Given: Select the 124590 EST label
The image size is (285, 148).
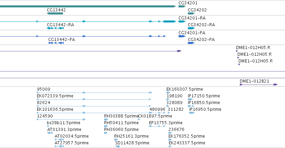Looking at the screenshot, I should click(x=45, y=116).
